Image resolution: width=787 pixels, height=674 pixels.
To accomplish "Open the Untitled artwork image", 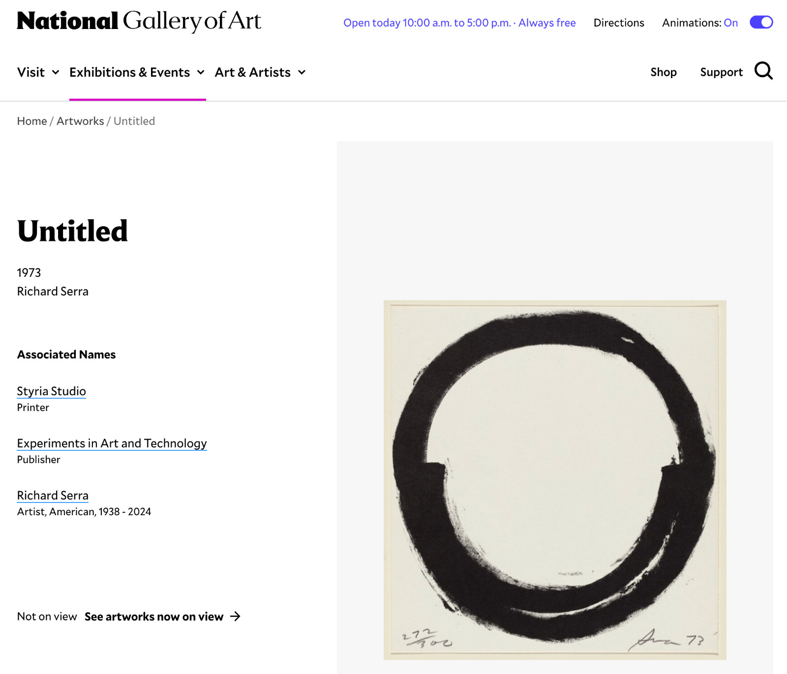I will [x=555, y=480].
